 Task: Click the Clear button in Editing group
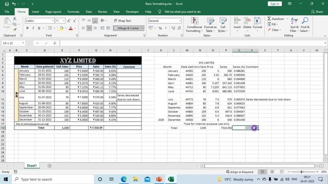(x=275, y=30)
